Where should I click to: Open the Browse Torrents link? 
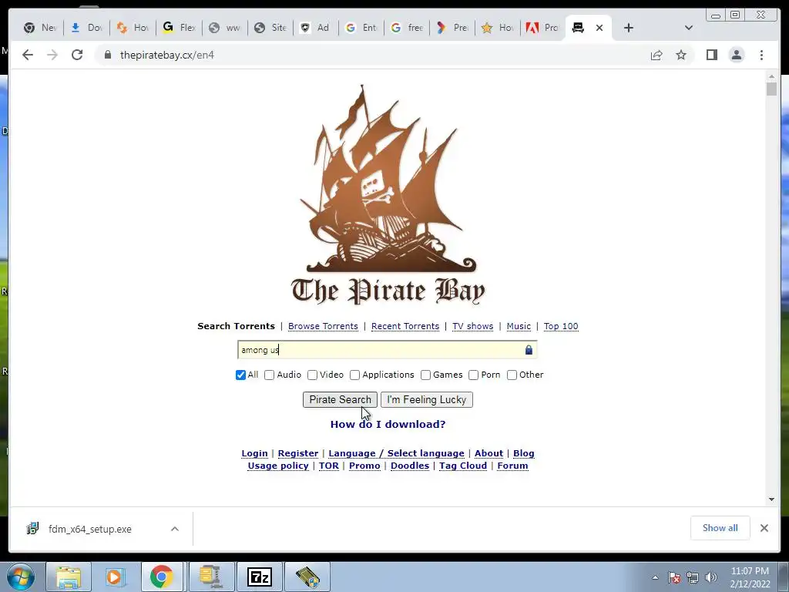tap(323, 326)
